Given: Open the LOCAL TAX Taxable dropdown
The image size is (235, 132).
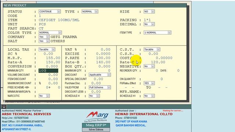Looking at the screenshot, I should pos(47,49).
